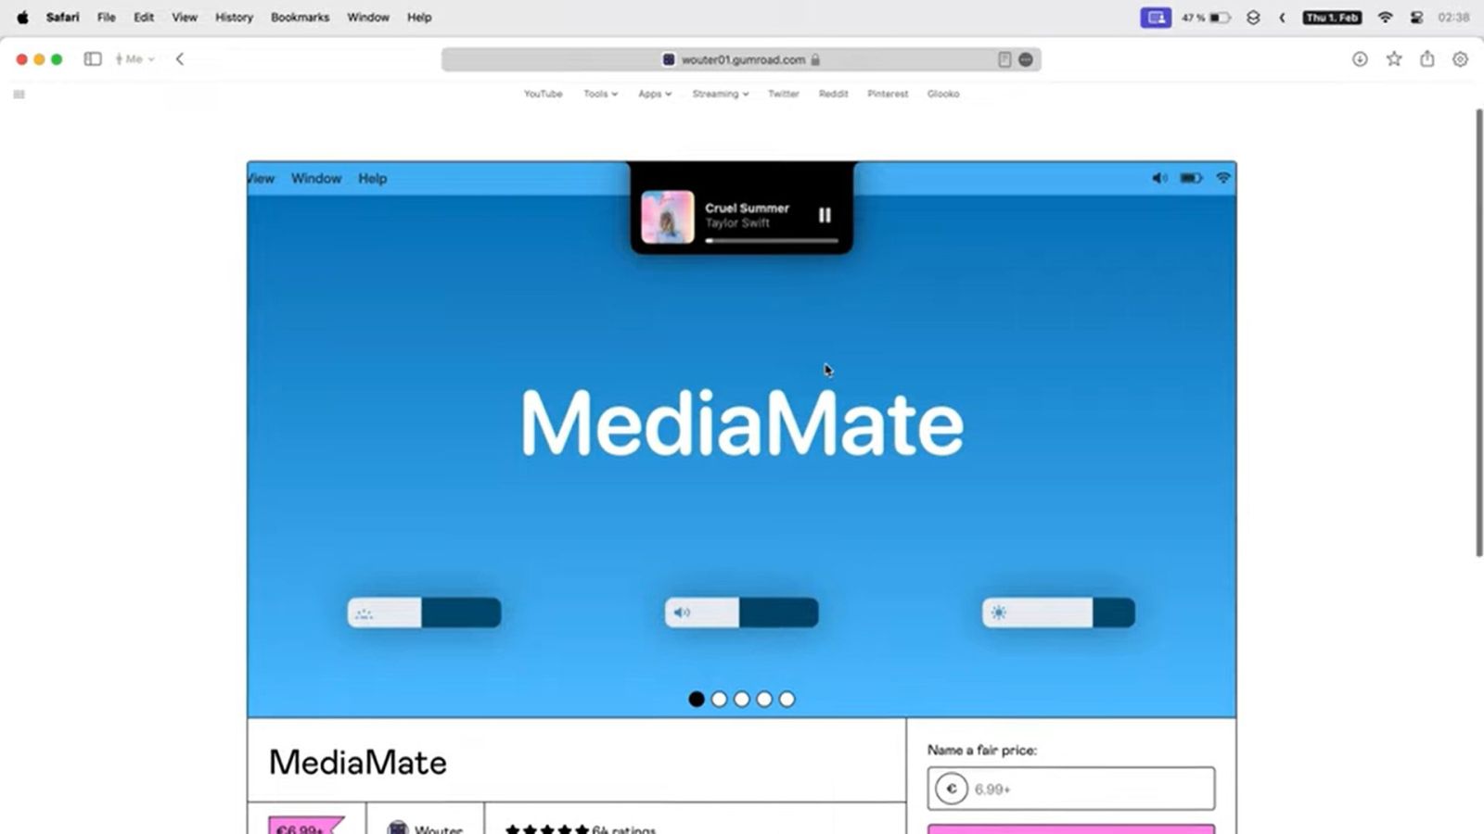The width and height of the screenshot is (1484, 834).
Task: Open the Safari downloads icon
Action: coord(1360,59)
